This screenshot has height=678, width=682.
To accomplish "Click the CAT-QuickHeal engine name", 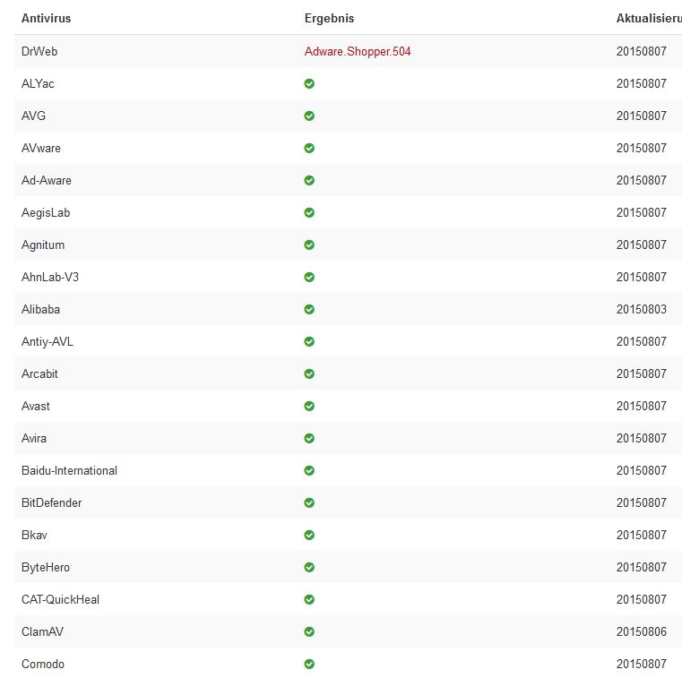I will point(60,599).
